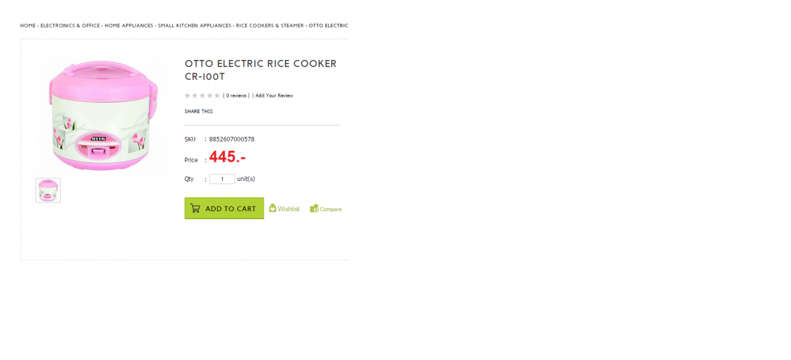Click the Wishlist bag icon
The image size is (791, 360).
(272, 208)
